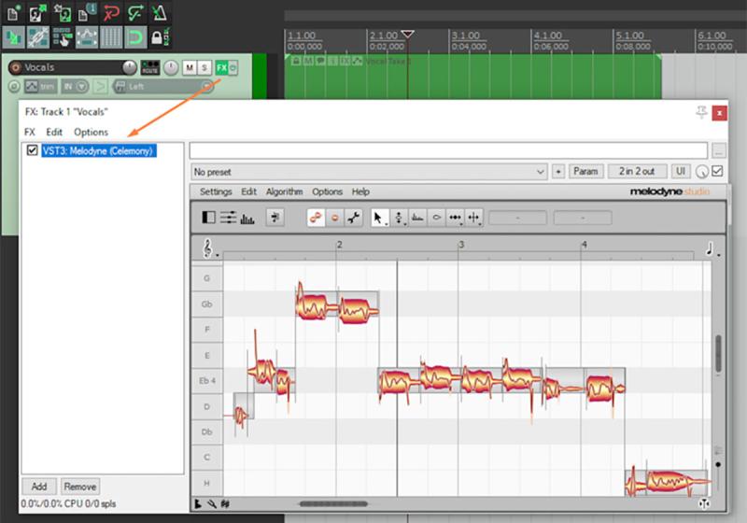Solo the Vocals track
The width and height of the screenshot is (747, 523).
point(204,67)
